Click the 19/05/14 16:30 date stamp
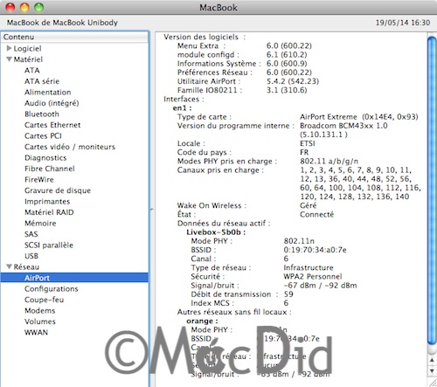 click(403, 23)
